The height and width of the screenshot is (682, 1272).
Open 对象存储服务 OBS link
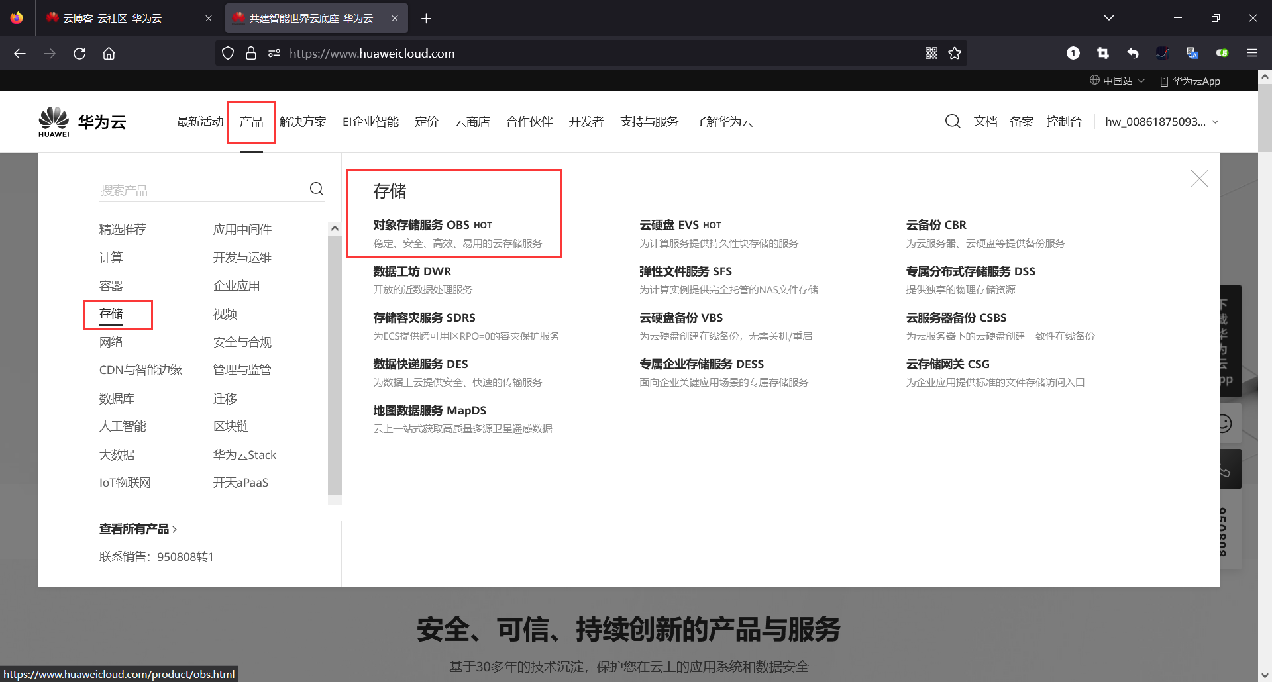(421, 224)
